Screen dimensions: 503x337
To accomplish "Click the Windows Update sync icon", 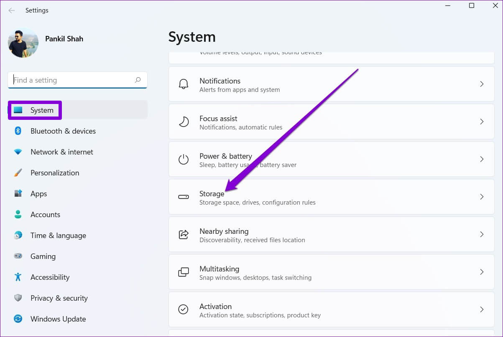I will [x=18, y=319].
